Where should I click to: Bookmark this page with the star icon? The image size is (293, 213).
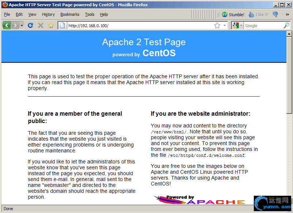click(217, 25)
